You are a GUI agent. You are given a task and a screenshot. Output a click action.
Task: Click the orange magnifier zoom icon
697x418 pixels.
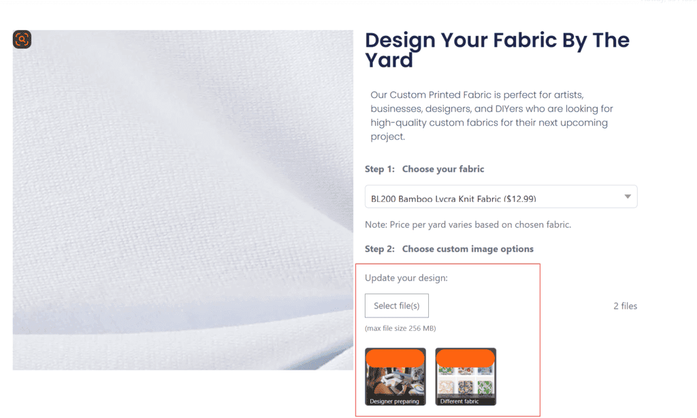(x=22, y=39)
